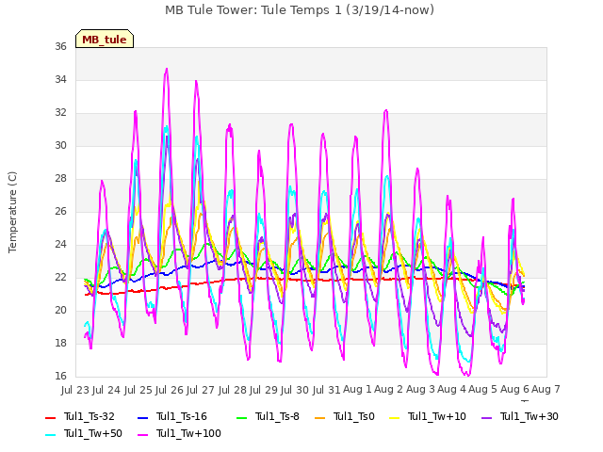
Task: Click the y-axis value 32
Action: pos(60,113)
